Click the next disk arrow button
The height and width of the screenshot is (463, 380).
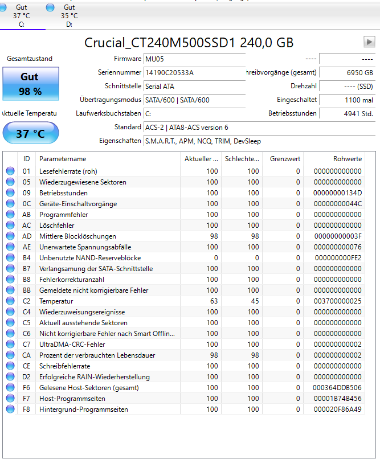[x=369, y=42]
